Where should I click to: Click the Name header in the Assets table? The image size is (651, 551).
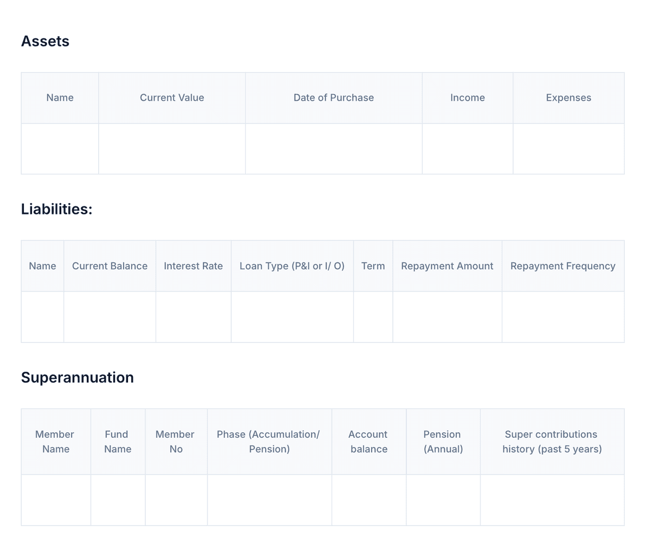pos(60,98)
